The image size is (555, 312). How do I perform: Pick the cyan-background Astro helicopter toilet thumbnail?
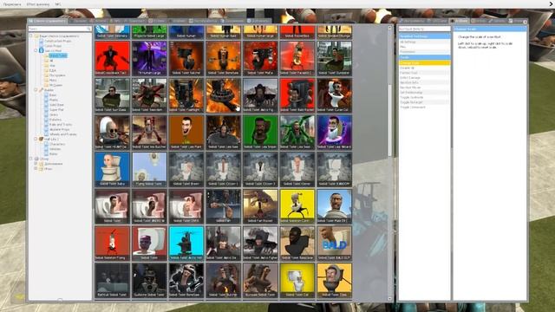point(186,244)
